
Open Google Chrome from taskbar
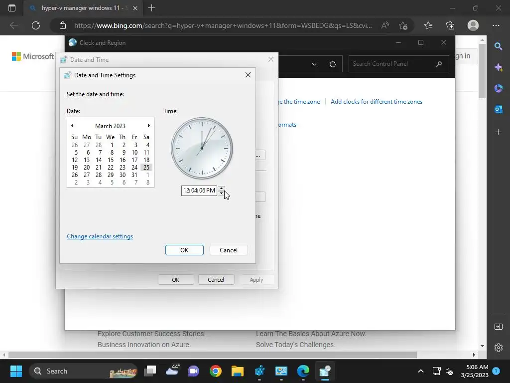click(x=215, y=371)
